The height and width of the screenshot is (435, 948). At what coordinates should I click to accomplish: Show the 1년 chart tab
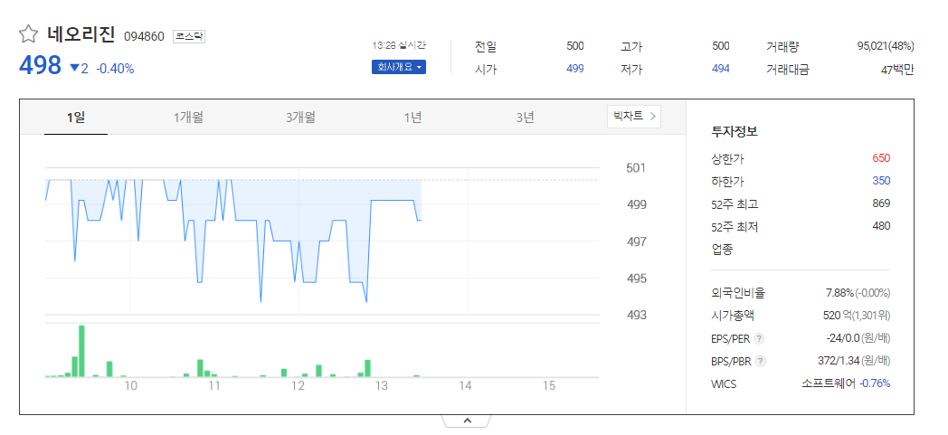pos(412,118)
